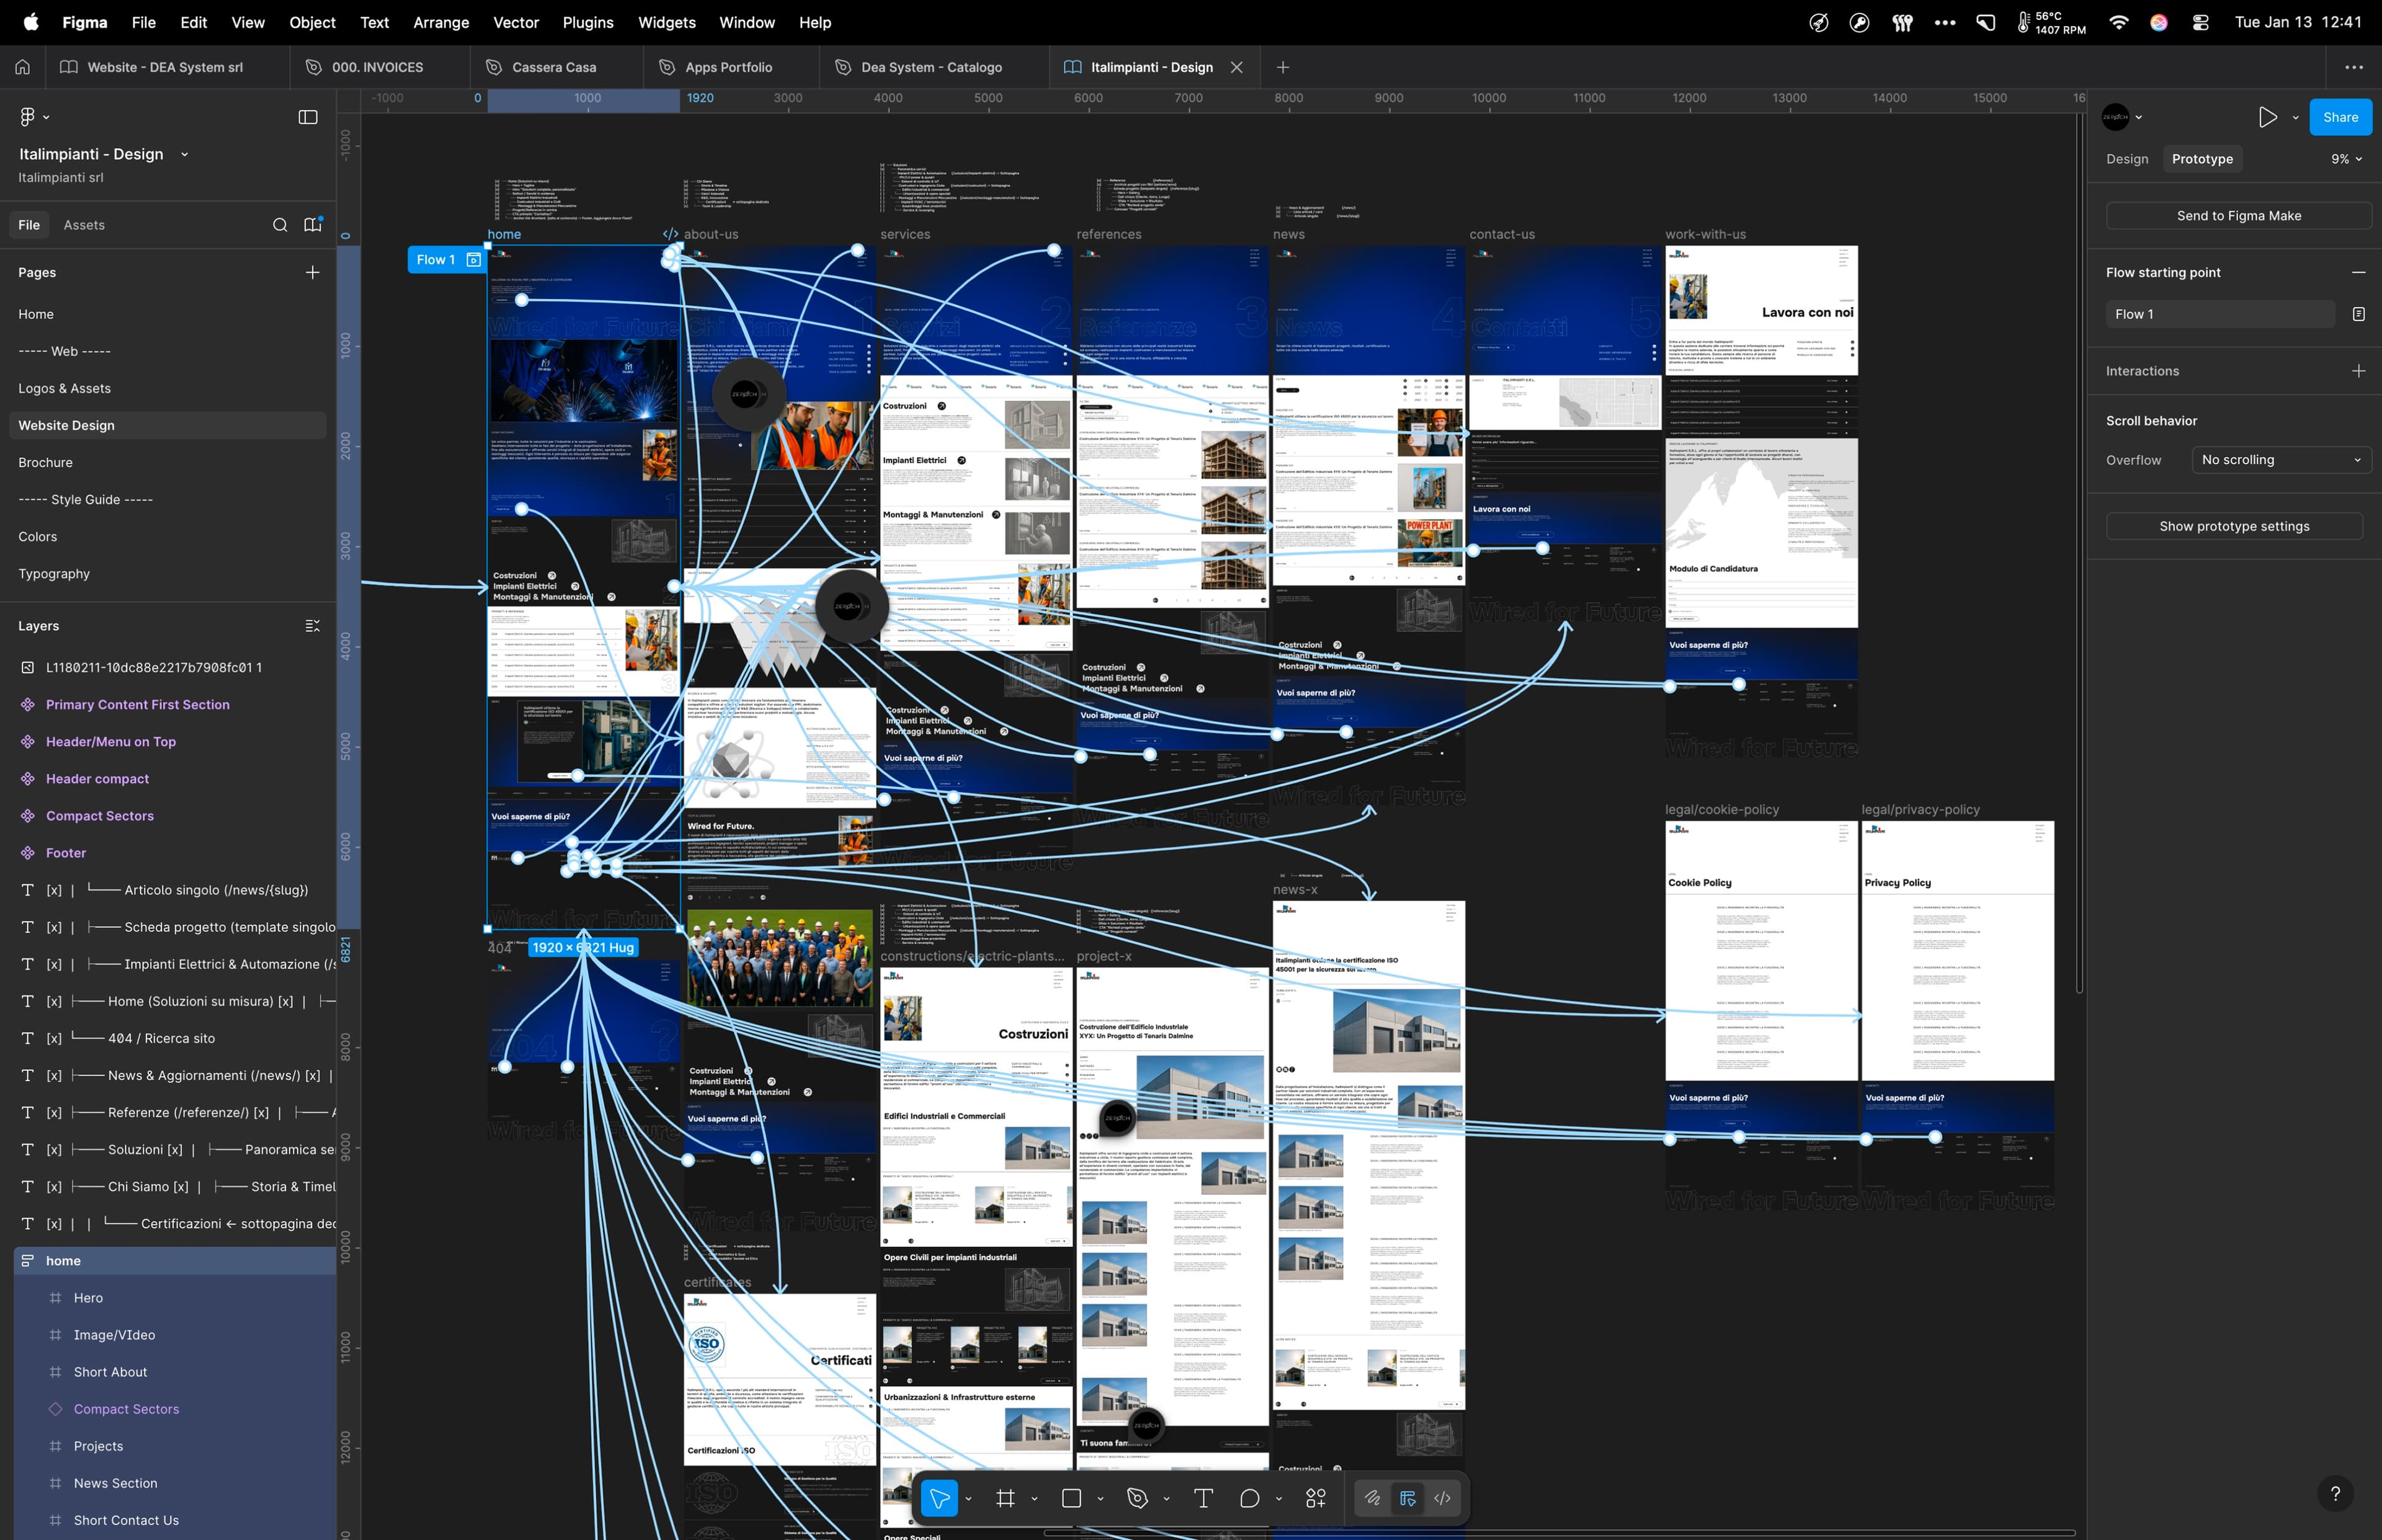Open the libraries book icon
Screen dimensions: 2382x1540
313,225
